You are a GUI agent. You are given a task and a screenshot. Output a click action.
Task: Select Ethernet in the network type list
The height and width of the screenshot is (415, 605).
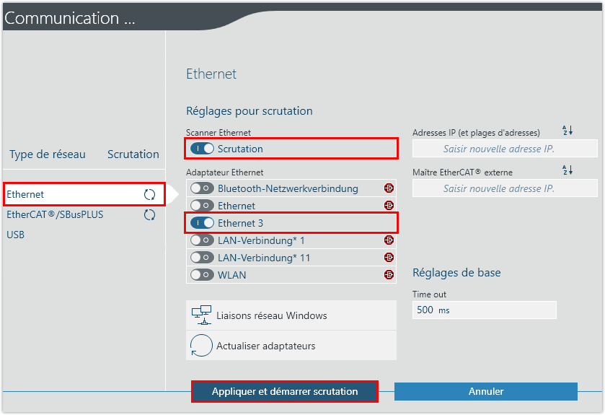pyautogui.click(x=26, y=194)
